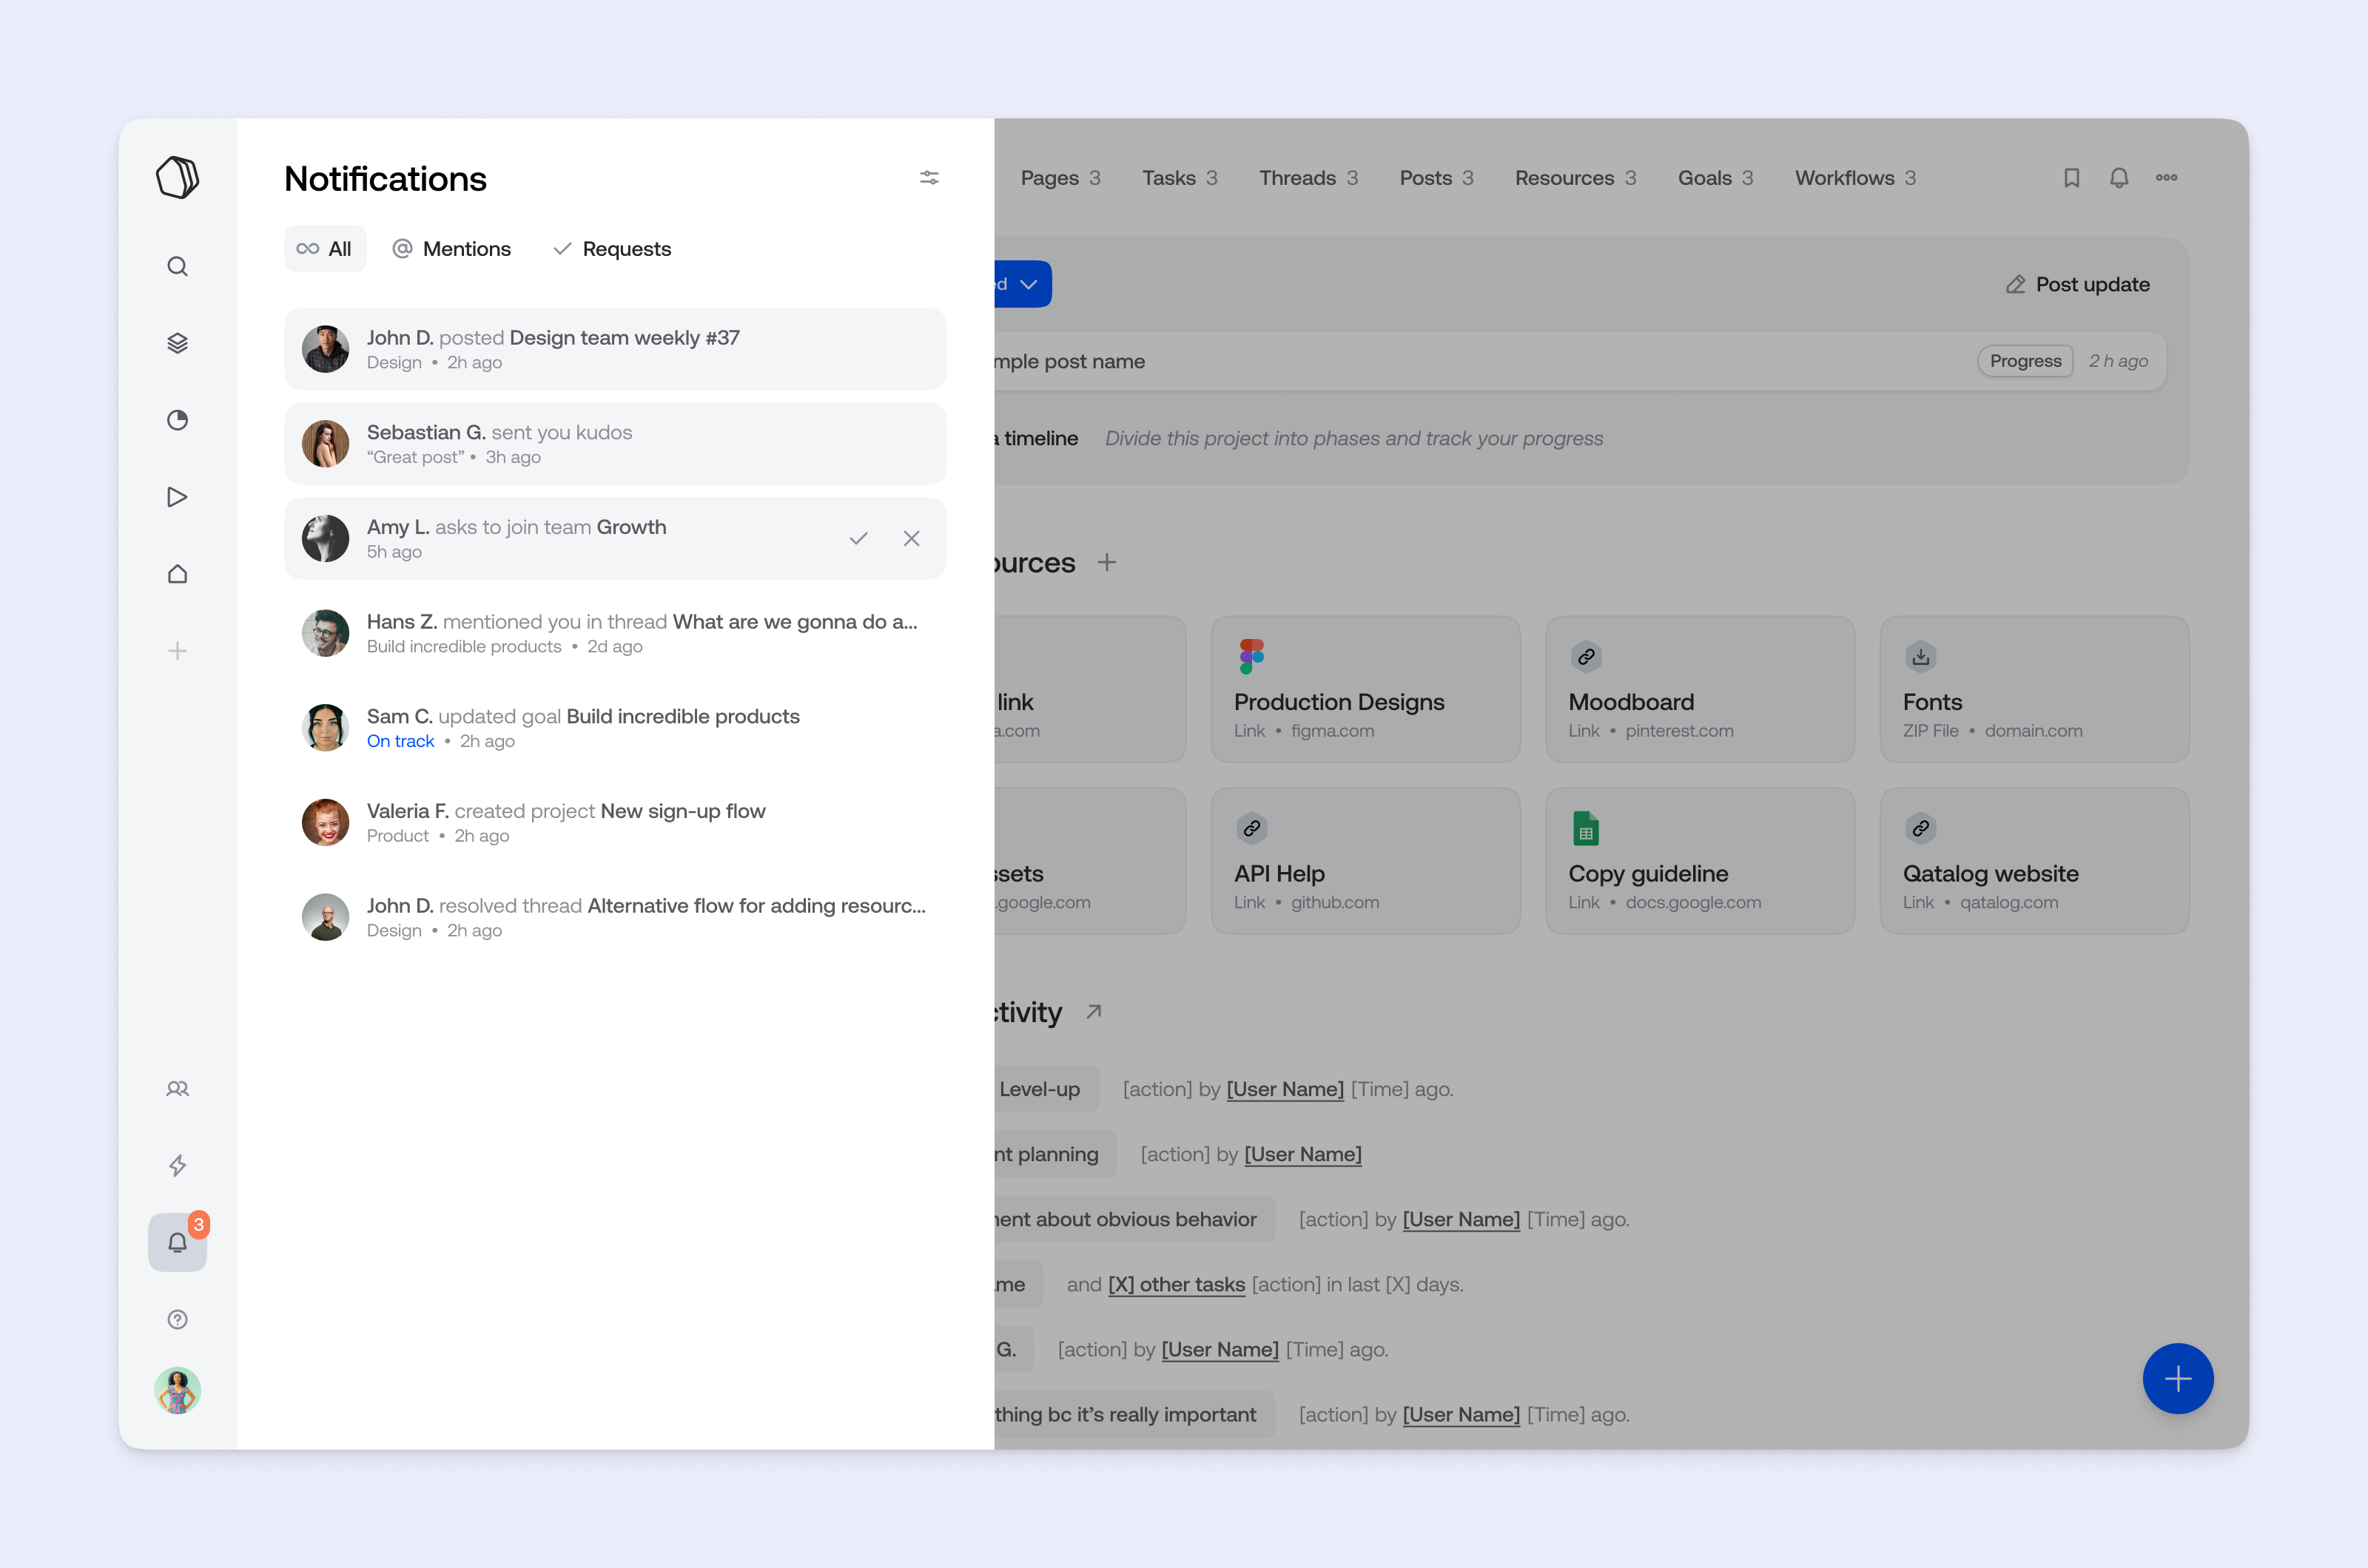Viewport: 2368px width, 1568px height.
Task: Click the play triangle icon in the sidebar
Action: point(177,497)
